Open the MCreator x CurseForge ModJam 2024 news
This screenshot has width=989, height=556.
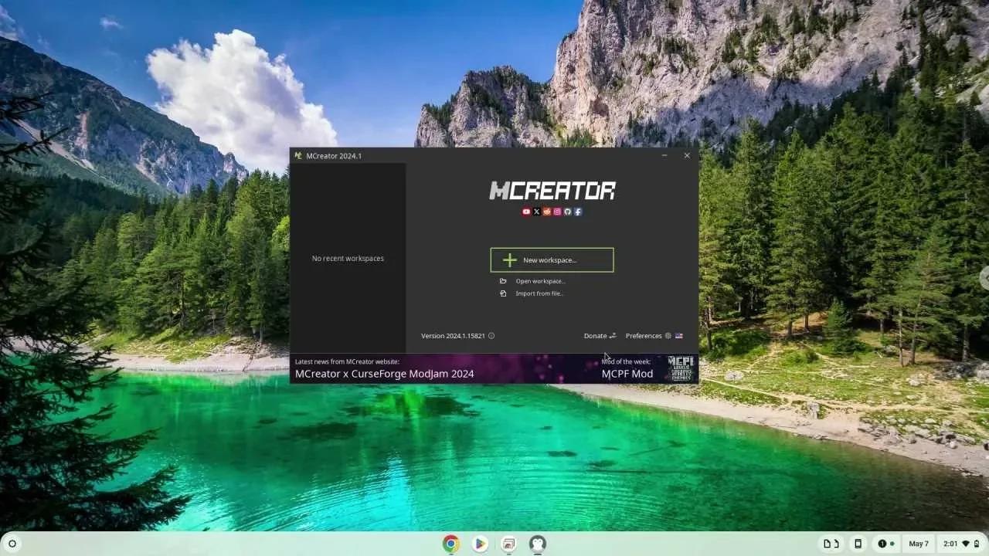coord(384,373)
